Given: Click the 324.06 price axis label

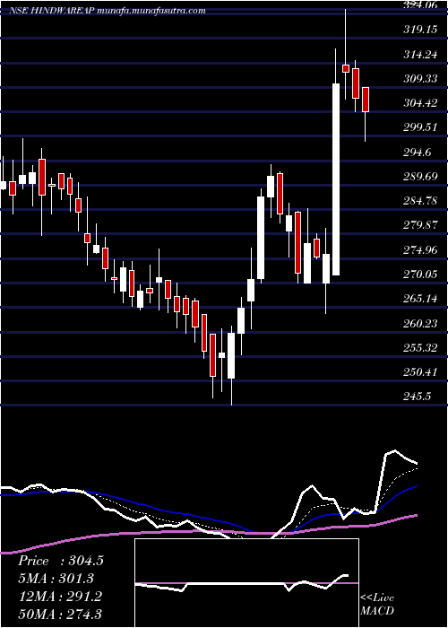Looking at the screenshot, I should (420, 5).
